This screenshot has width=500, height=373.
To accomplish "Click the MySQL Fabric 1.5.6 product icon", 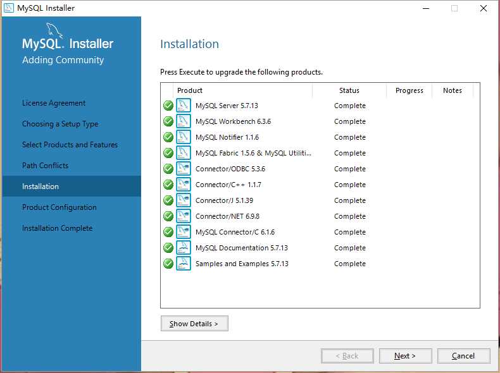I will pyautogui.click(x=184, y=153).
